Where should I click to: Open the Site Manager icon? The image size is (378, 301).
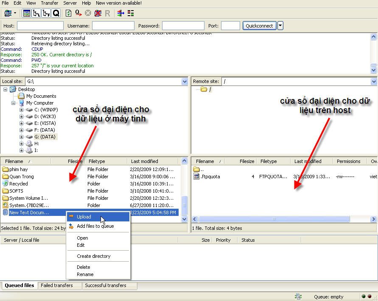8,13
